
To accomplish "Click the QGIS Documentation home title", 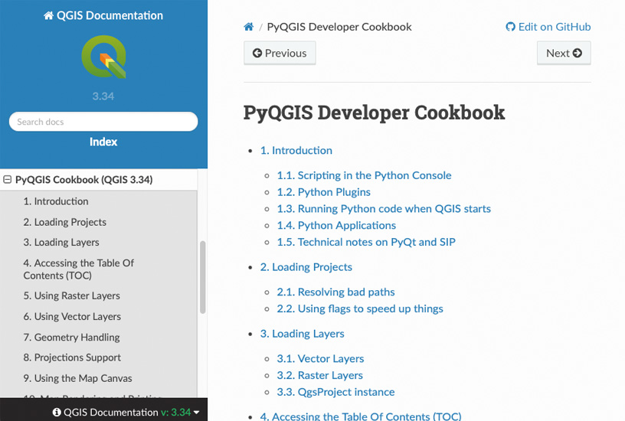I will pyautogui.click(x=103, y=15).
